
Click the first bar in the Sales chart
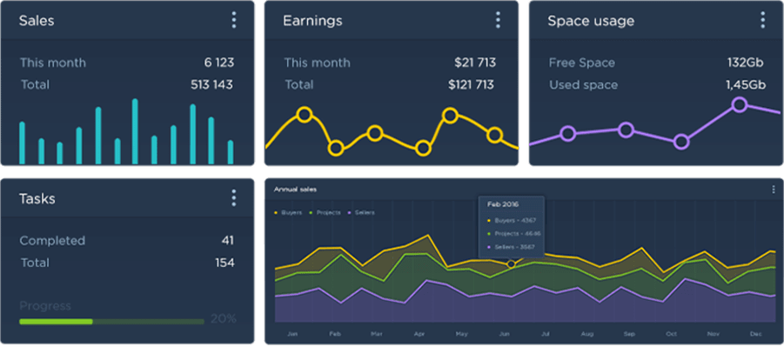22,143
